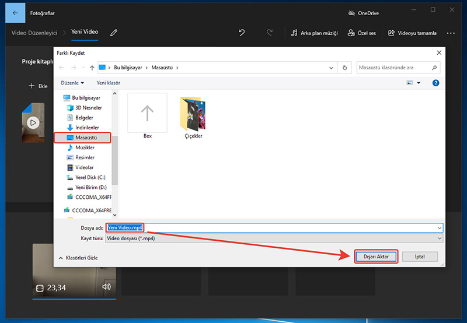The width and height of the screenshot is (467, 323).
Task: Click the back arrow in Fotoğraflar
Action: click(15, 11)
